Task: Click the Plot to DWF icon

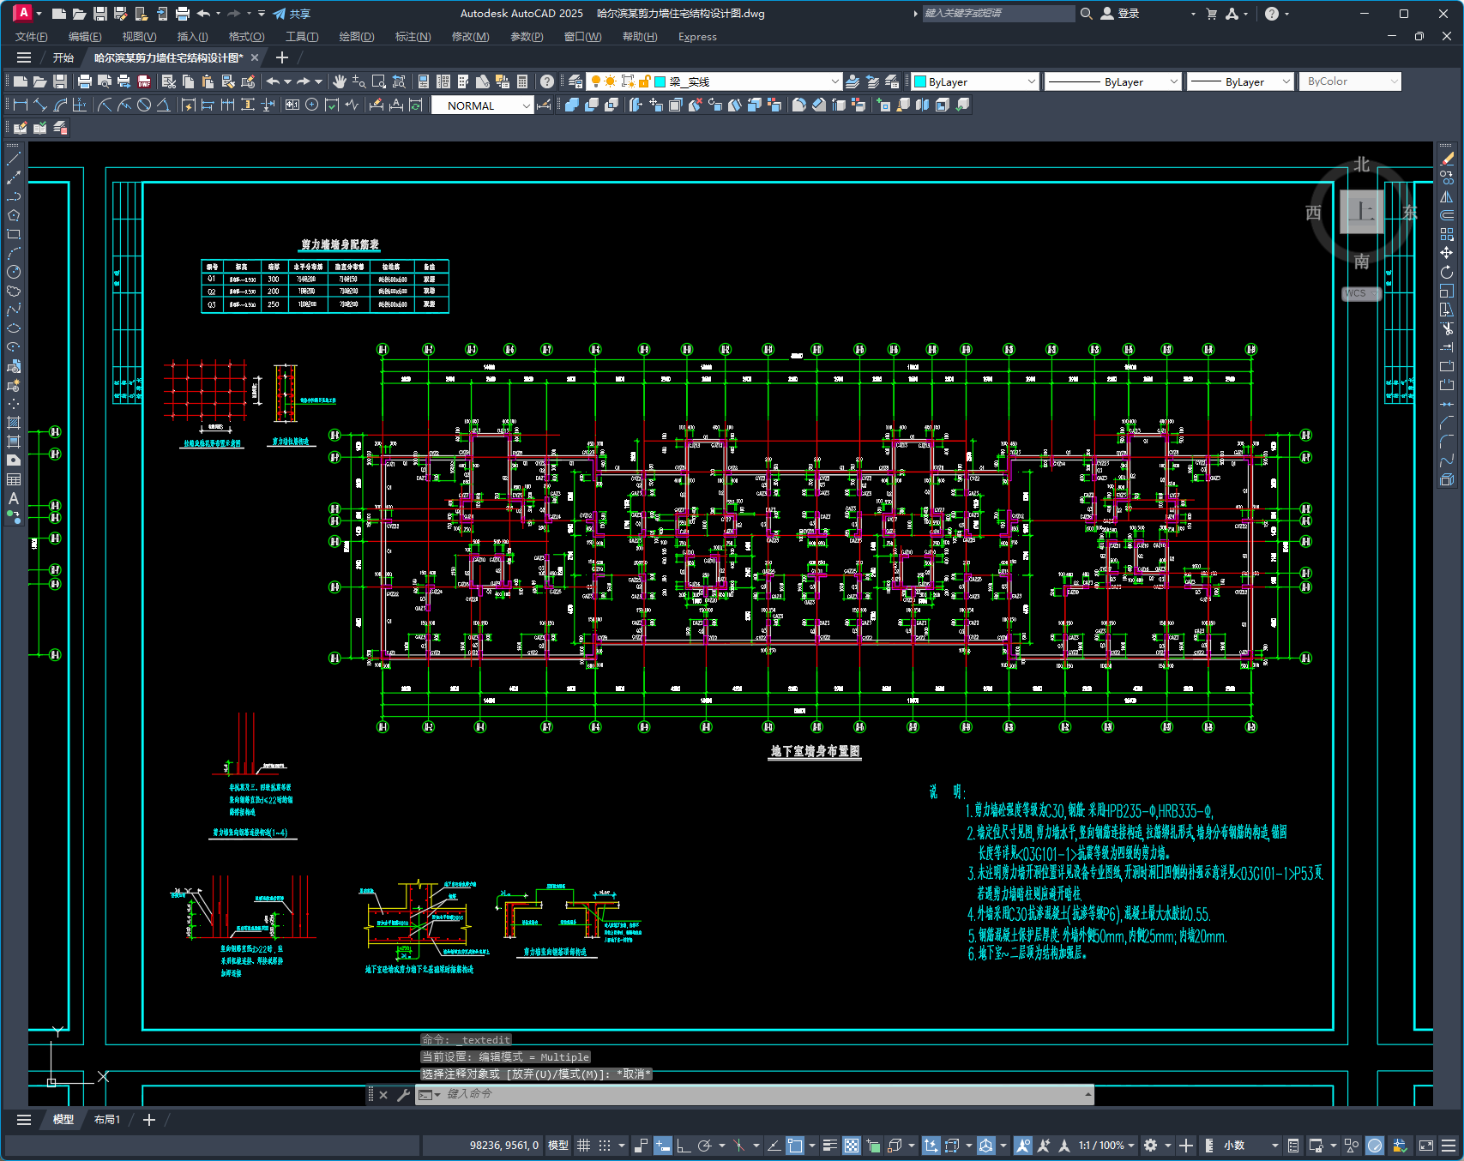Action: coord(143,81)
